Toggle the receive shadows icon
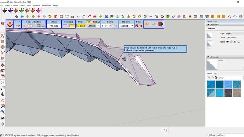The width and height of the screenshot is (244, 137). click(235, 42)
